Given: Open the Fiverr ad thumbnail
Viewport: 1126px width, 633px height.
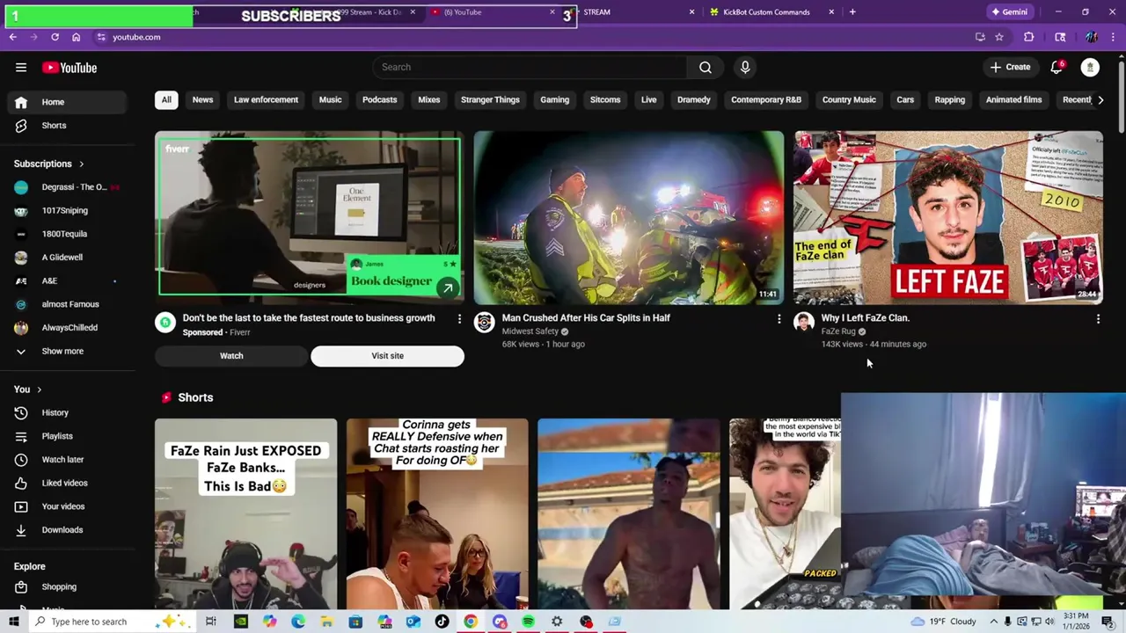Looking at the screenshot, I should 309,217.
